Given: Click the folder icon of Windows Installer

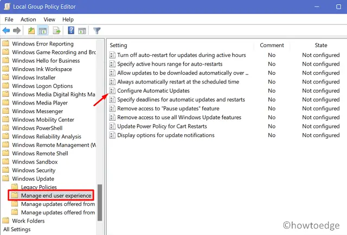Looking at the screenshot, I should [x=6, y=77].
